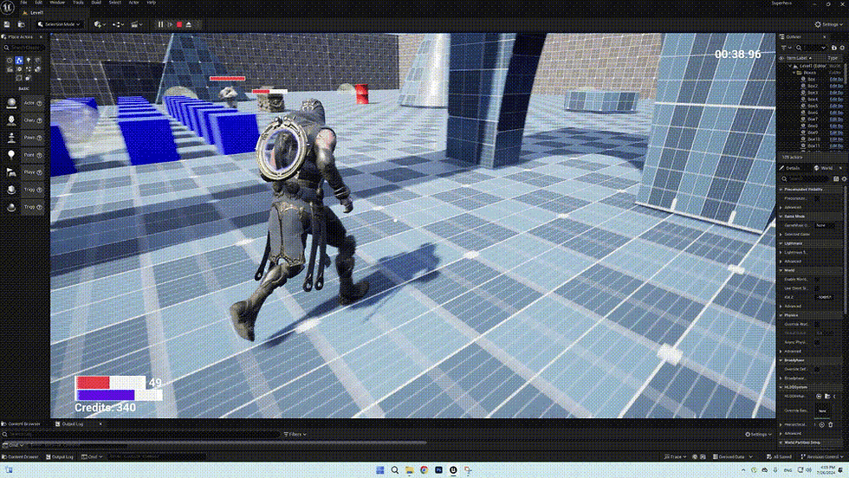The width and height of the screenshot is (849, 478).
Task: Stop the running game with the red stop button
Action: (x=179, y=24)
